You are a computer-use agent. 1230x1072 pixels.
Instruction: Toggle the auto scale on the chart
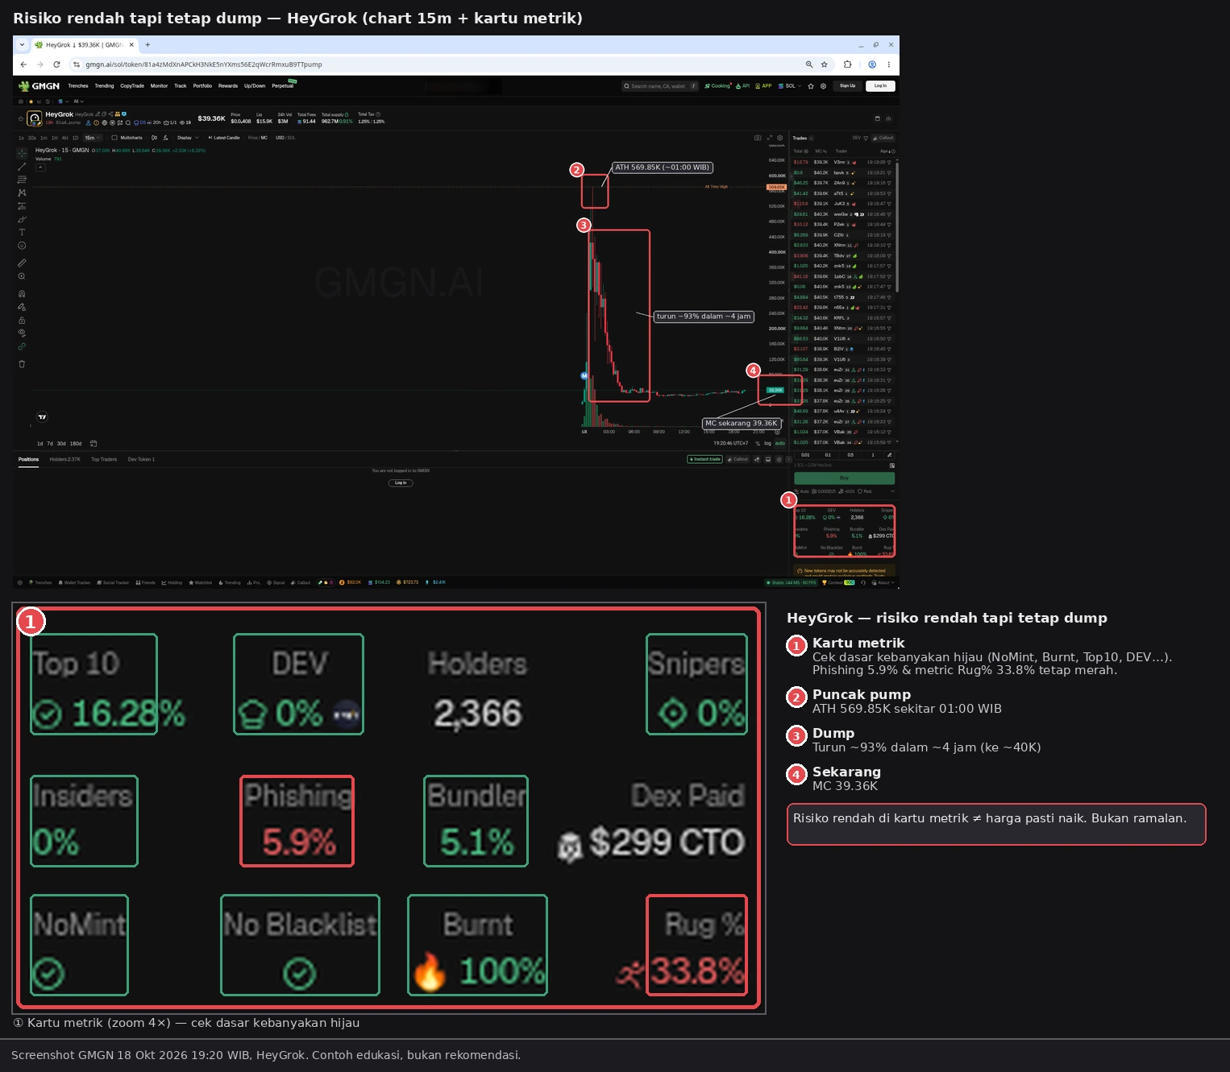pyautogui.click(x=780, y=444)
